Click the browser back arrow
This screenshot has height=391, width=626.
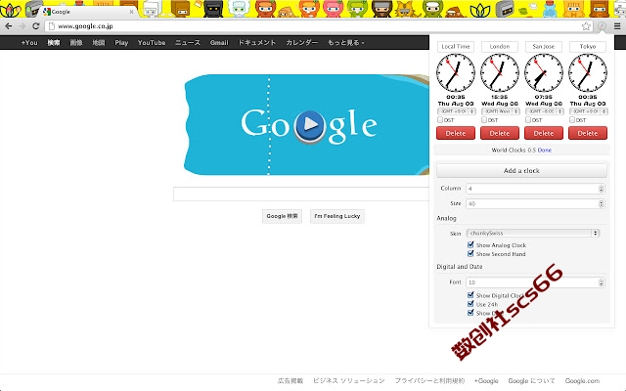click(x=9, y=26)
